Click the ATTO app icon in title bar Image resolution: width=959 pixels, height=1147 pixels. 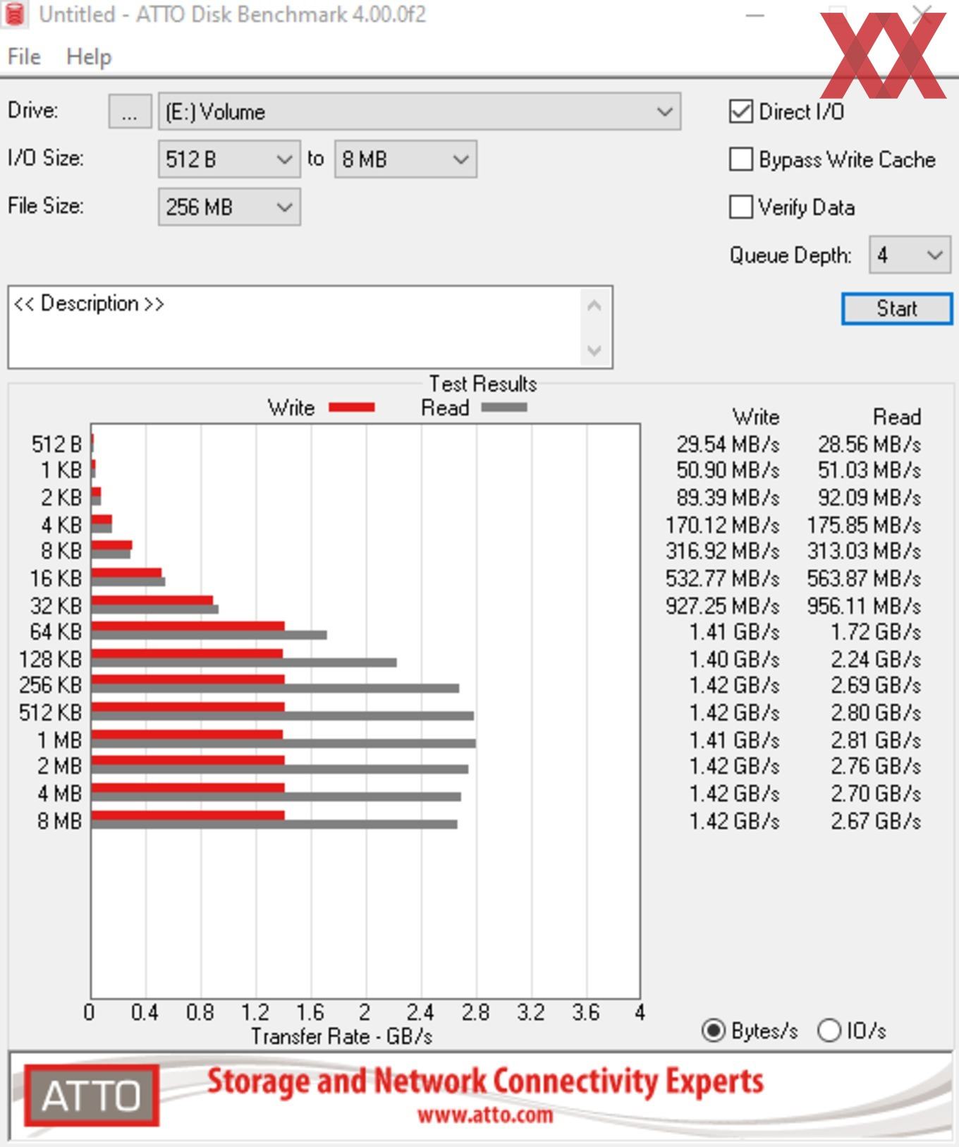15,14
